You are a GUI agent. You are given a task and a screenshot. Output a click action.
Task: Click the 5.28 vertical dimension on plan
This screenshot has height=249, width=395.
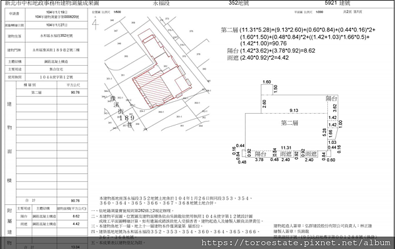pos(325,132)
